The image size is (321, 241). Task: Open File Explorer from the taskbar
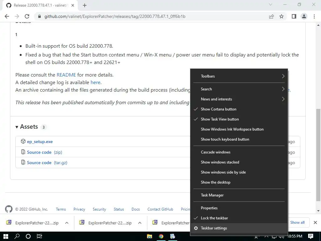(150, 236)
